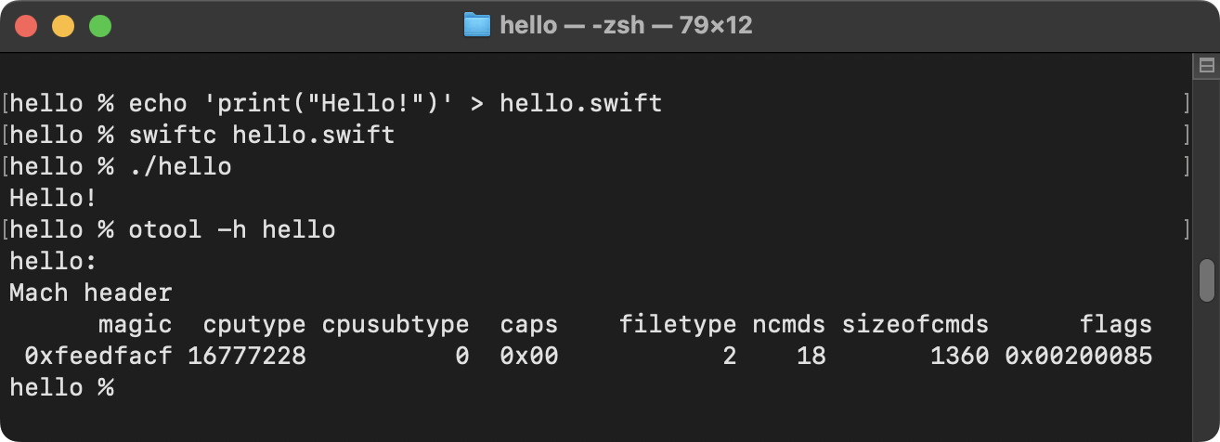Click the swiftc hello.swift command line
This screenshot has height=442, width=1220.
coord(262,135)
